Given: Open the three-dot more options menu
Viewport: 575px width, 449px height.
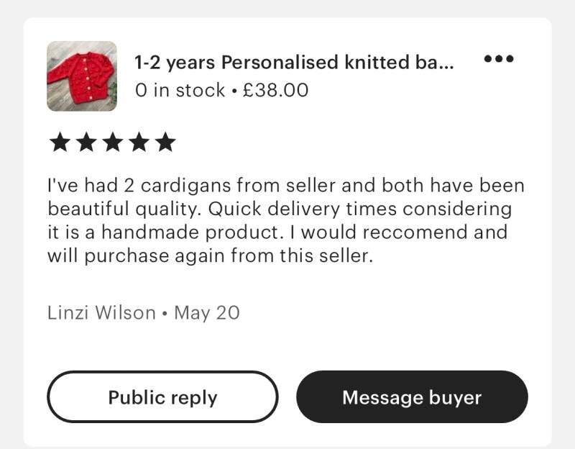Looking at the screenshot, I should (499, 59).
